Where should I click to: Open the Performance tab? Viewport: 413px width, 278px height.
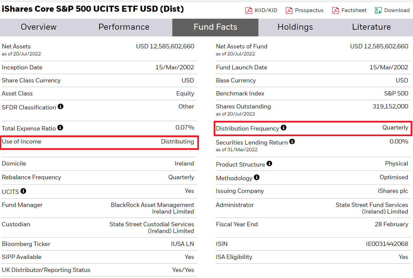click(x=124, y=27)
